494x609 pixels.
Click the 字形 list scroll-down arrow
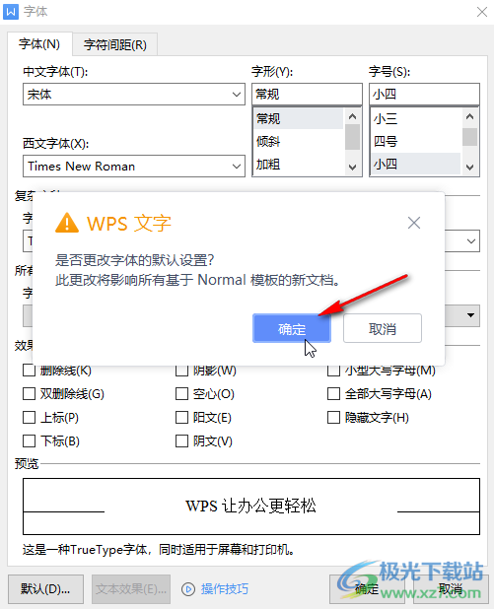pyautogui.click(x=353, y=168)
